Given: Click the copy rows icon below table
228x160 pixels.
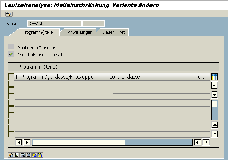Looking at the screenshot, I should coord(35,155).
